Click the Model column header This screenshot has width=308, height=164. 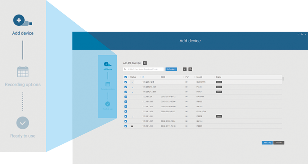pos(199,77)
